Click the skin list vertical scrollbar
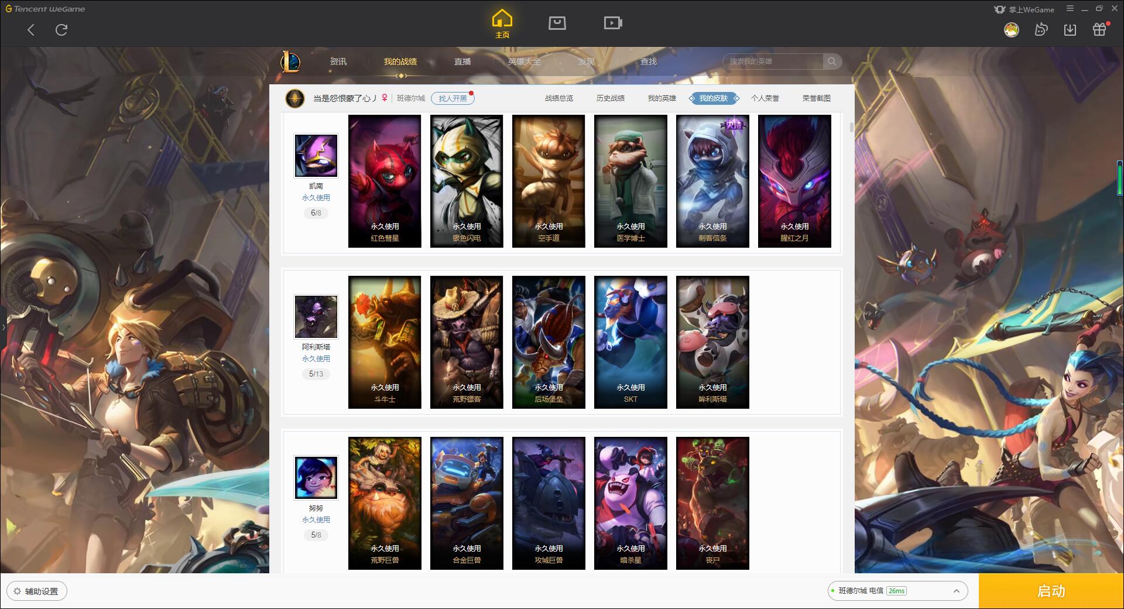 point(851,127)
